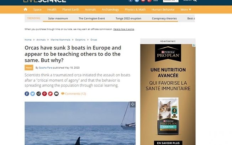The height and width of the screenshot is (145, 232).
Task: Share article on Facebook
Action: pyautogui.click(x=27, y=94)
